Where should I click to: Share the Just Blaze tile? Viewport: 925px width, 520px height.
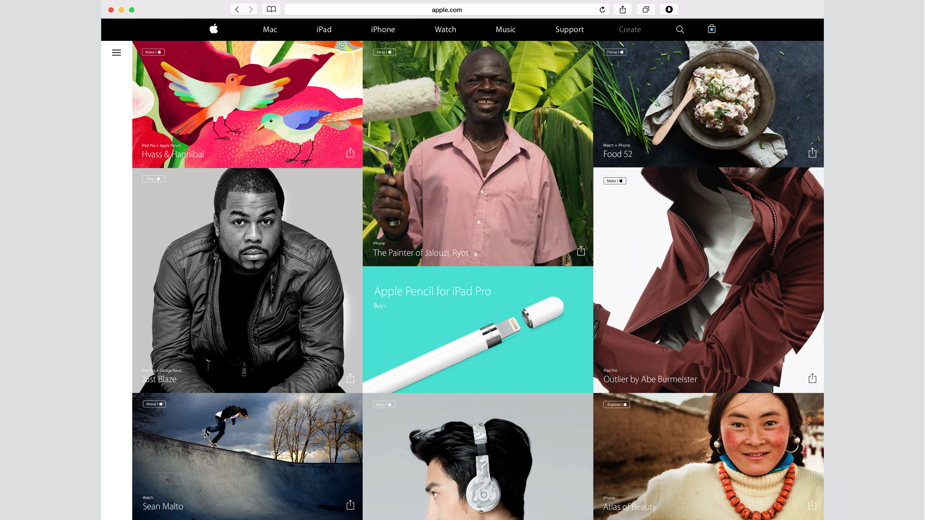[350, 378]
